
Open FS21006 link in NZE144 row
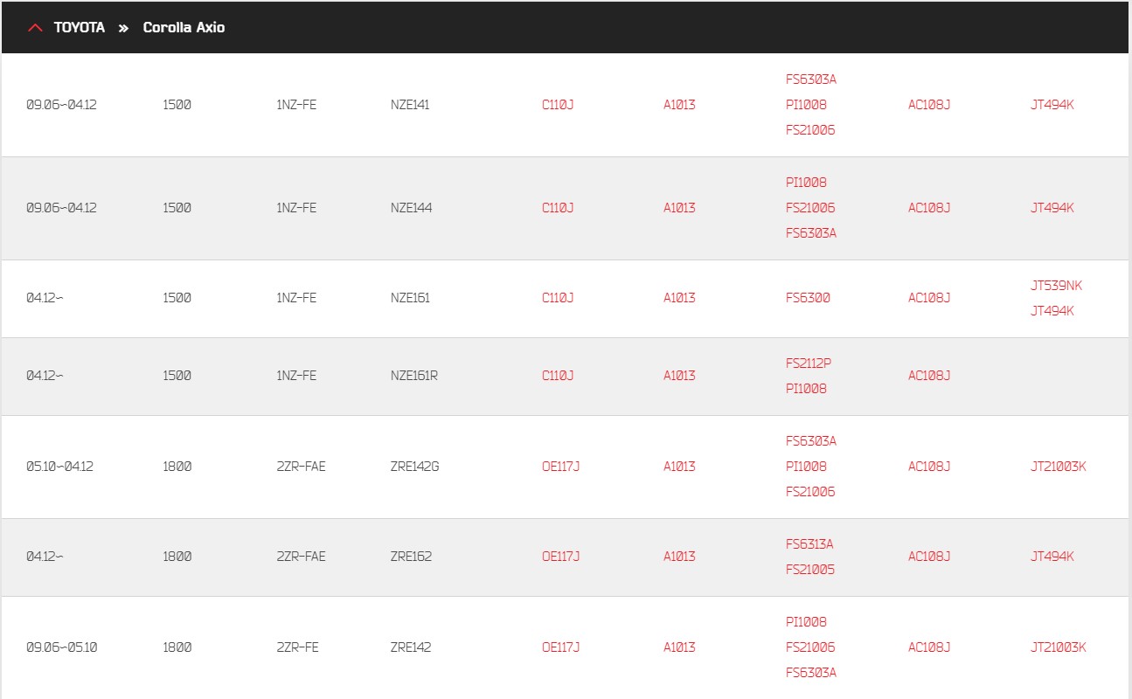(810, 208)
